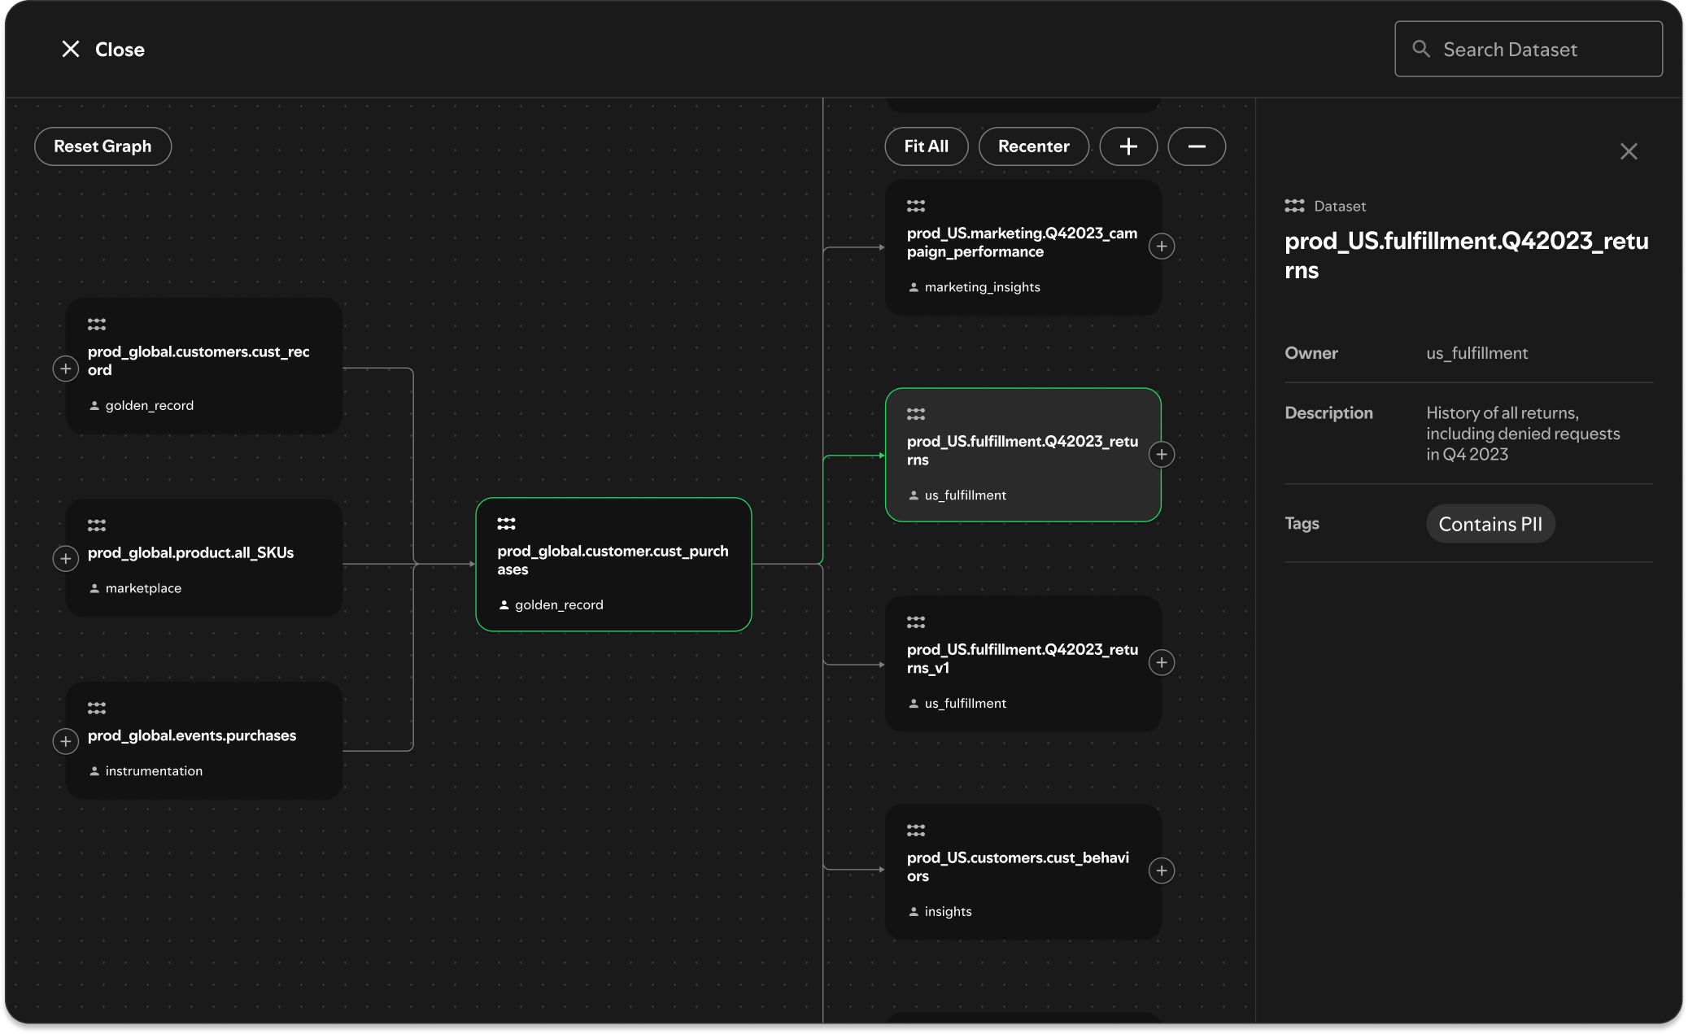Click dataset icon on cust_purchases node
Image resolution: width=1688 pixels, height=1034 pixels.
(506, 523)
